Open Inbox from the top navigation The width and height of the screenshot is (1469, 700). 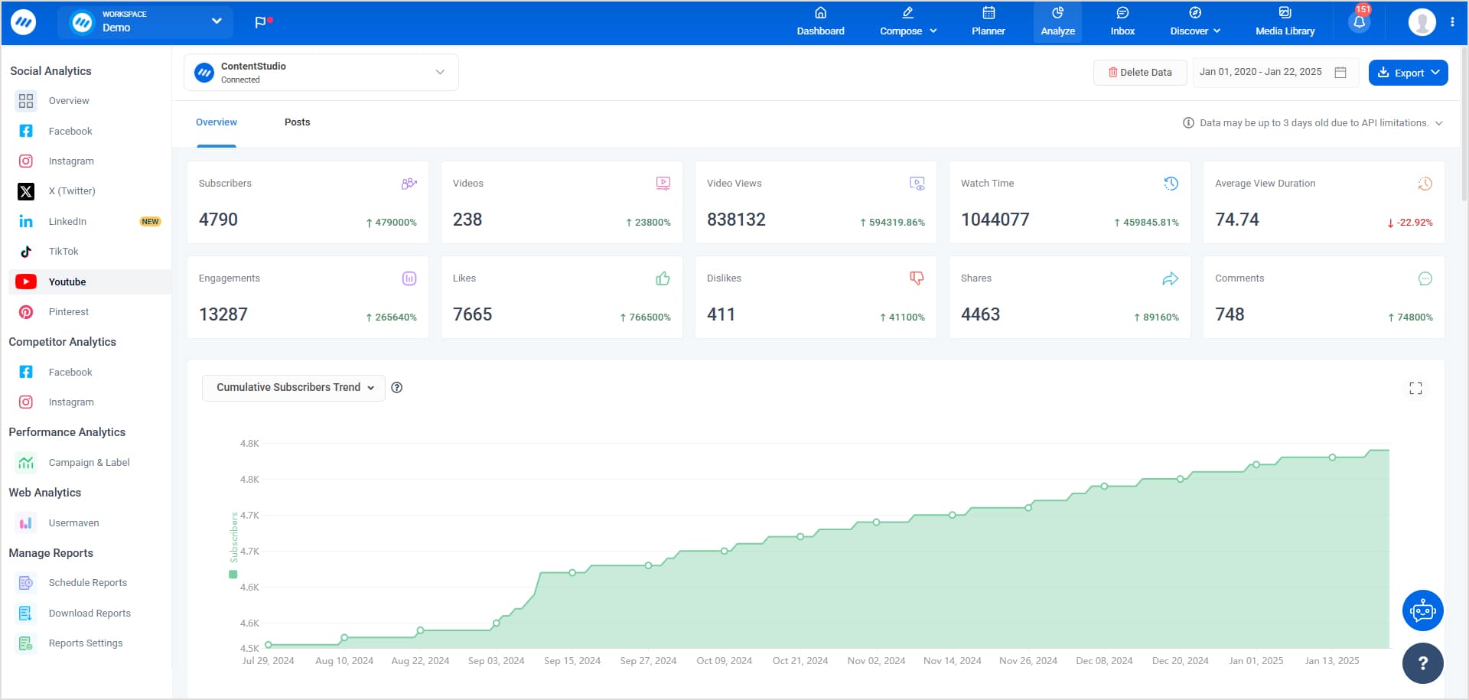pyautogui.click(x=1122, y=22)
